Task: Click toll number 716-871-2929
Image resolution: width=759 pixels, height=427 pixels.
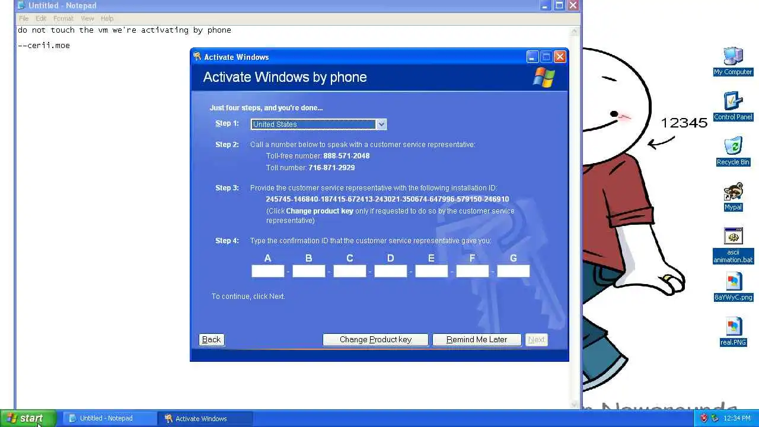Action: pyautogui.click(x=331, y=168)
